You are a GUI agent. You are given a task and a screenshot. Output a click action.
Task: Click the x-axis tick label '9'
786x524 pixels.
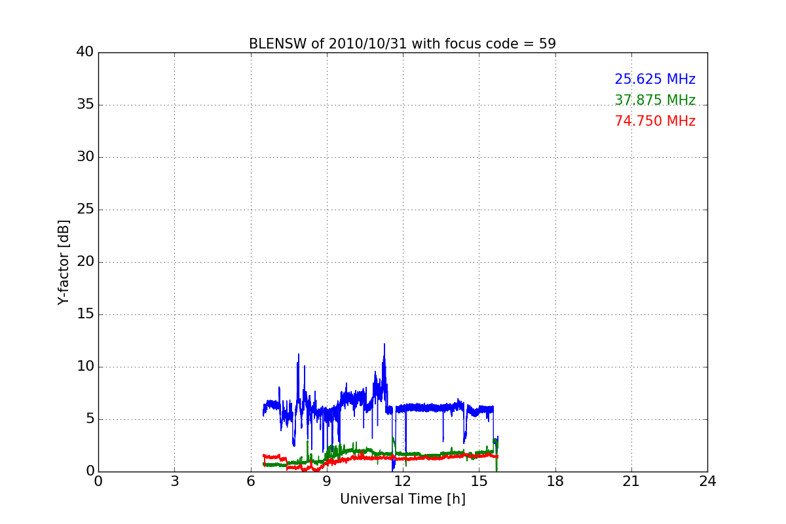[327, 481]
